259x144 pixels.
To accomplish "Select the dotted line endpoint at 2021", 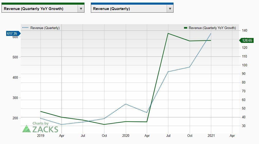I will pos(211,33).
